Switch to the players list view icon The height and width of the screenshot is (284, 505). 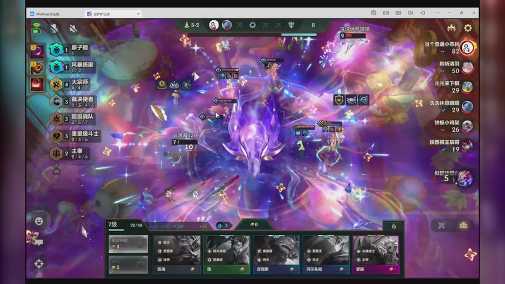click(463, 225)
